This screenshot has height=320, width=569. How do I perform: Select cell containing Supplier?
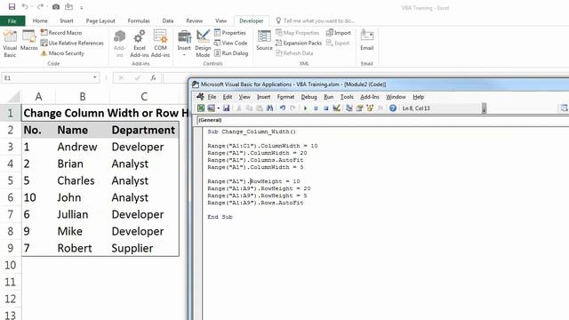click(x=144, y=248)
